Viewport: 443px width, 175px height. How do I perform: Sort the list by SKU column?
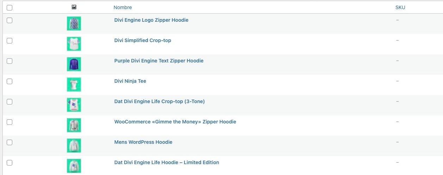coord(400,7)
